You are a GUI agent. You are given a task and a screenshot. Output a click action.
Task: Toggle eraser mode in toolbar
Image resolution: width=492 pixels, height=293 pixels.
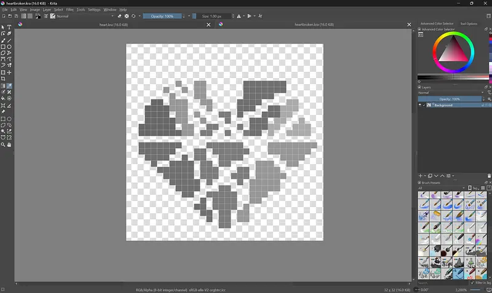click(x=120, y=16)
